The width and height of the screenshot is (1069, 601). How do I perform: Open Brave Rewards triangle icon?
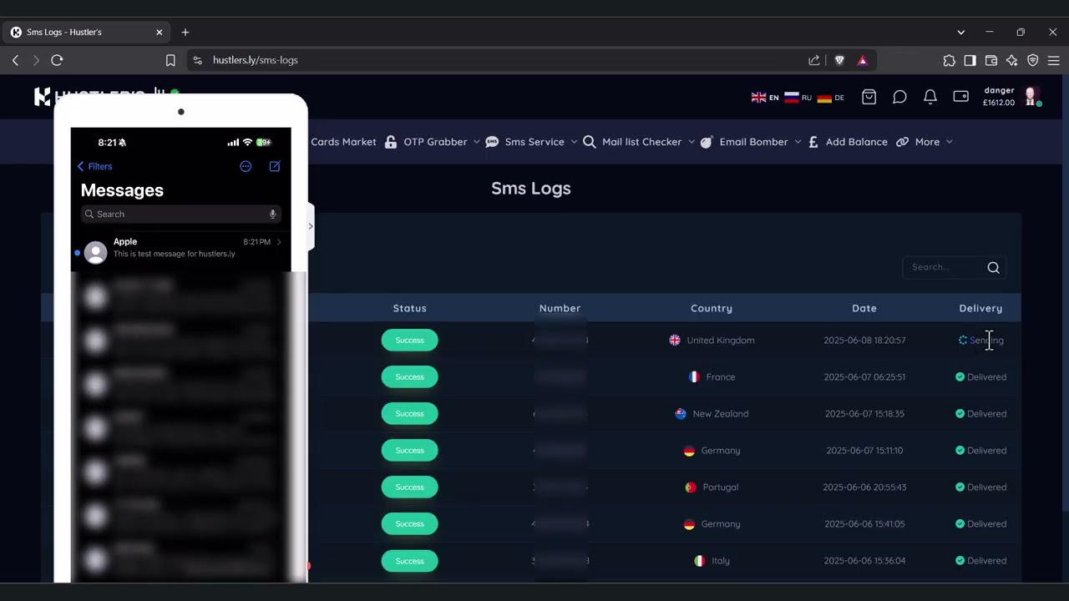coord(862,60)
